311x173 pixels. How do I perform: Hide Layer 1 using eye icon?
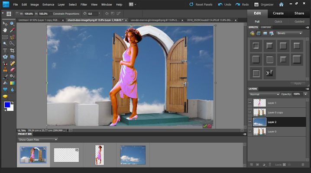pyautogui.click(x=250, y=103)
